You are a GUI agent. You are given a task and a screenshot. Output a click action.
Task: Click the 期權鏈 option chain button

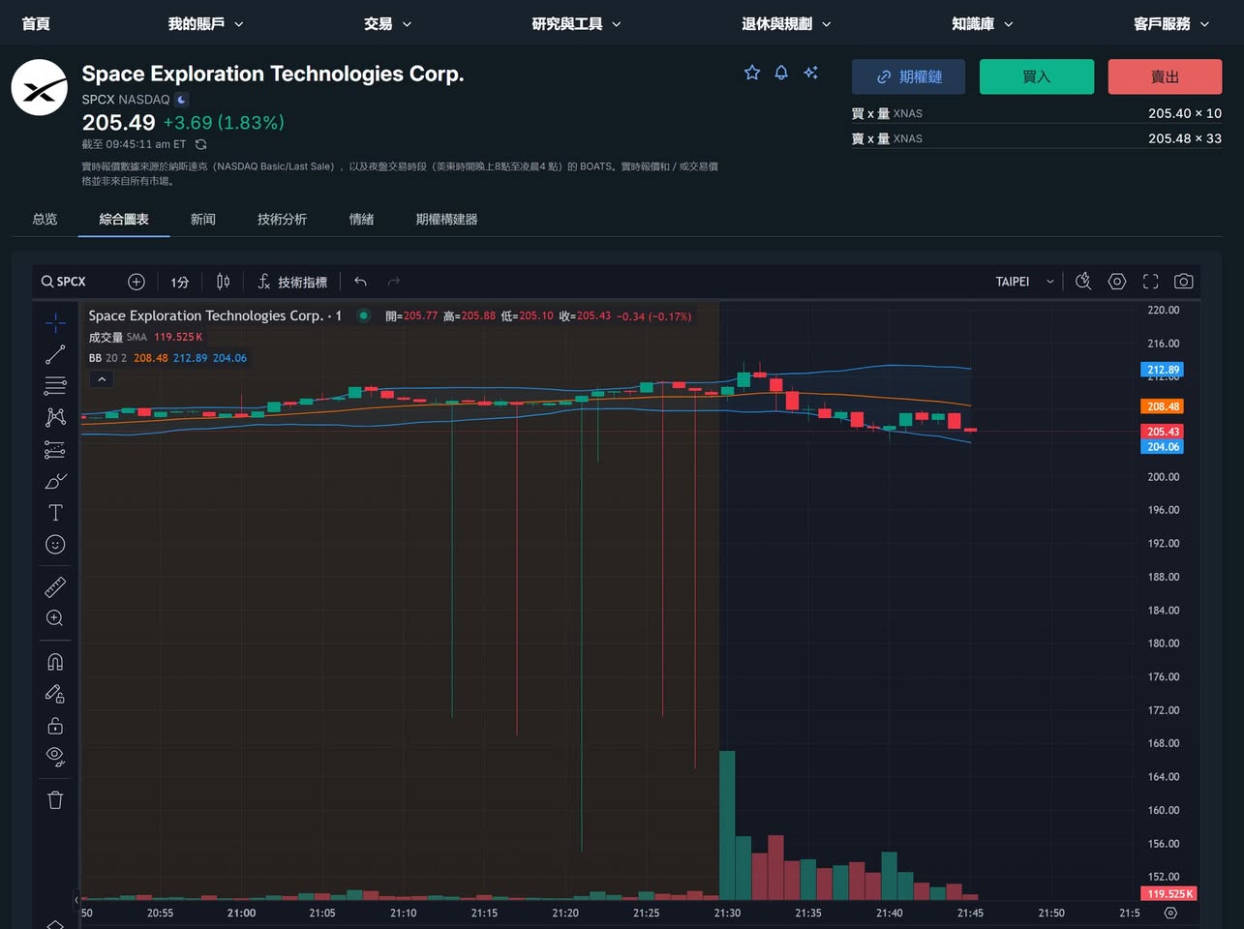908,76
